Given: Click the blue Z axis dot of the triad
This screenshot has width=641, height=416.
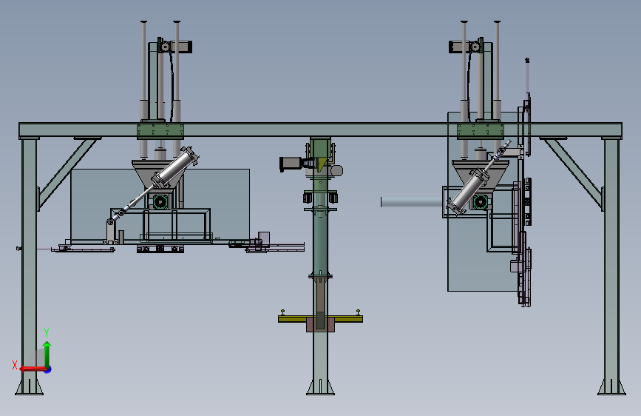Looking at the screenshot, I should (x=48, y=369).
